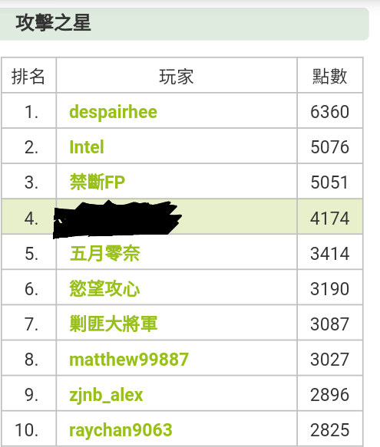380x447 pixels.
Task: Click the 玩家 column header
Action: click(x=177, y=77)
